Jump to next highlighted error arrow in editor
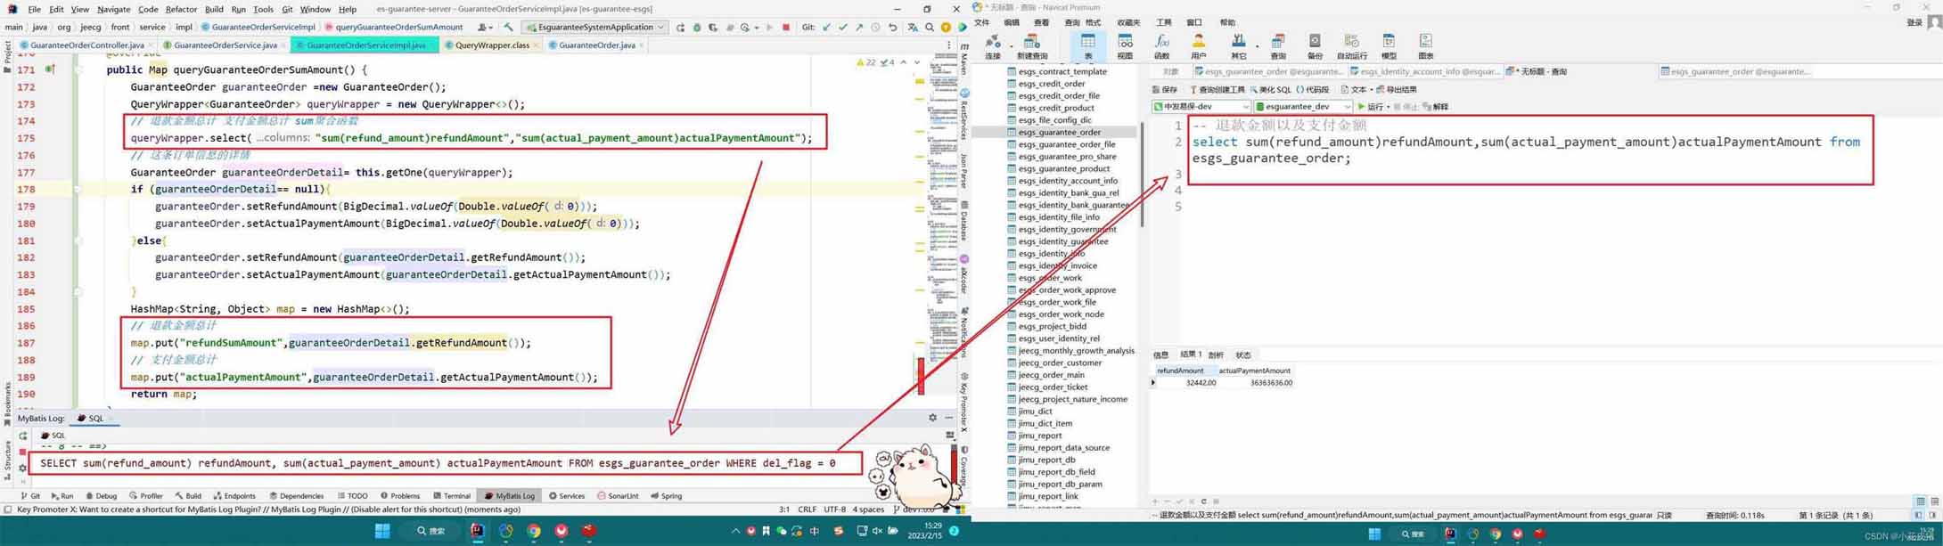This screenshot has width=1943, height=546. tap(918, 62)
